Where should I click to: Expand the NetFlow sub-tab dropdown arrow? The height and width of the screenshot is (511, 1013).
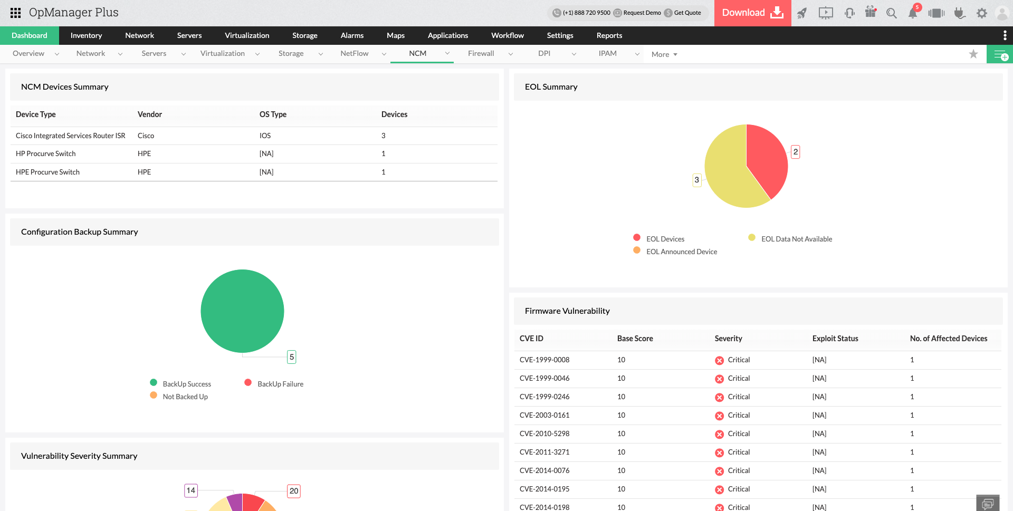pyautogui.click(x=384, y=54)
